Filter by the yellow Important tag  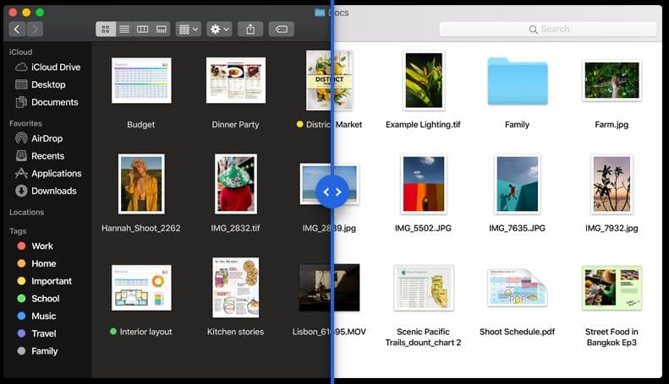coord(44,281)
